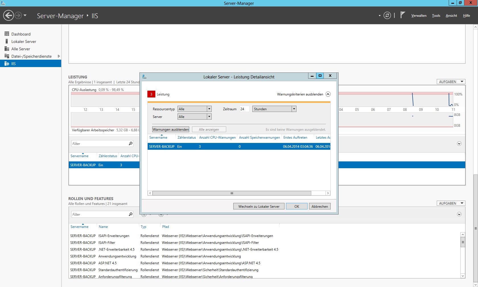Viewport: 478px width, 287px height.
Task: Click Alle anzeigen button
Action: pyautogui.click(x=209, y=129)
